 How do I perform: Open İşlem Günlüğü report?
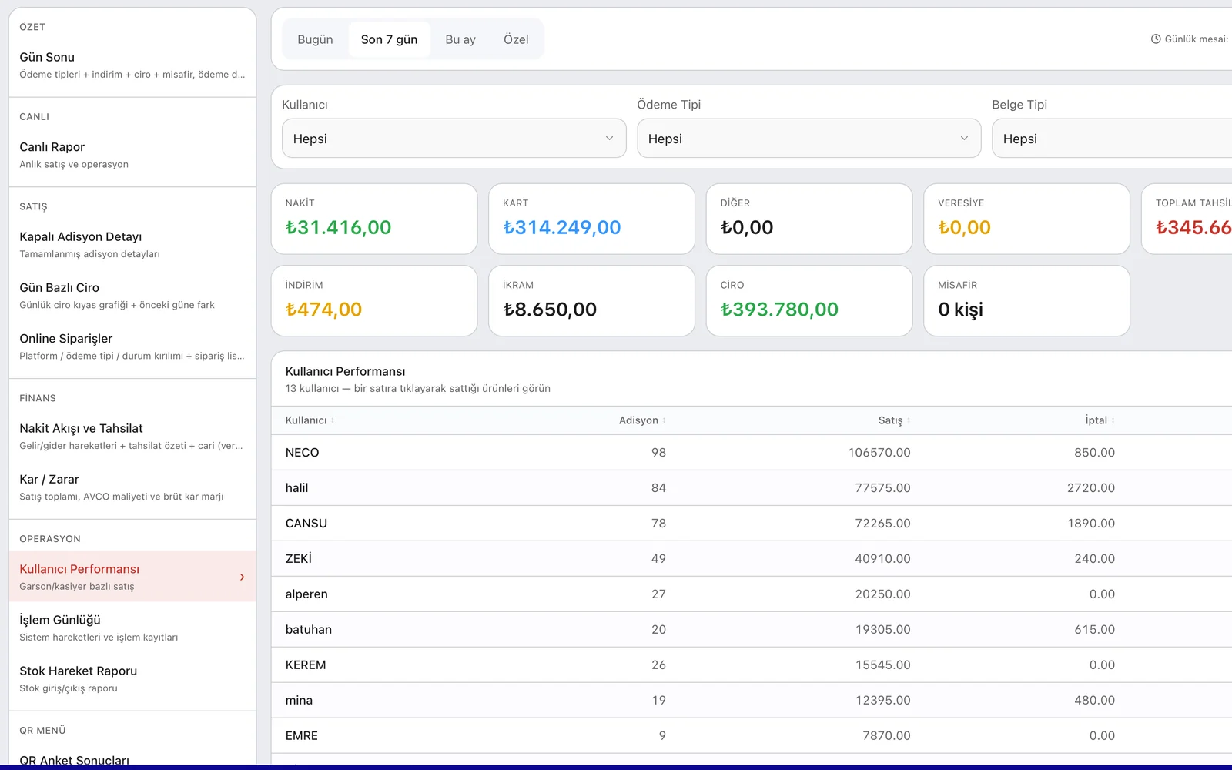[132, 628]
